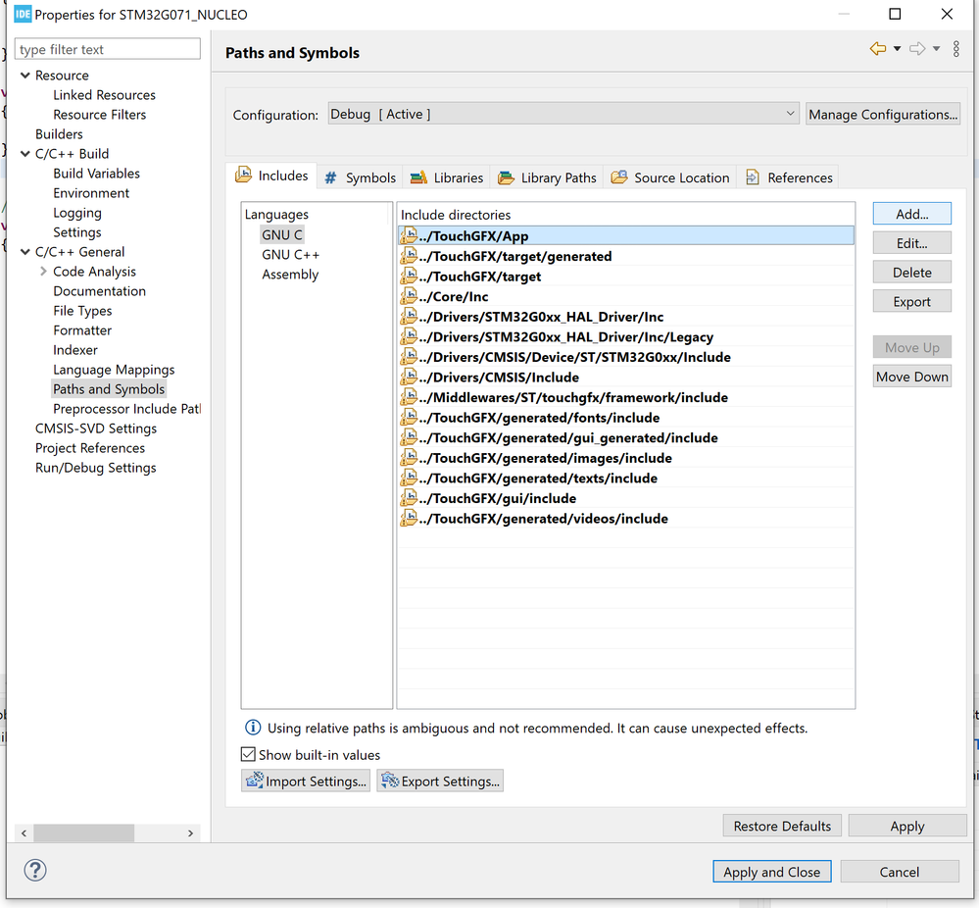Open the back history dropdown arrow
The width and height of the screenshot is (979, 908).
tap(898, 49)
